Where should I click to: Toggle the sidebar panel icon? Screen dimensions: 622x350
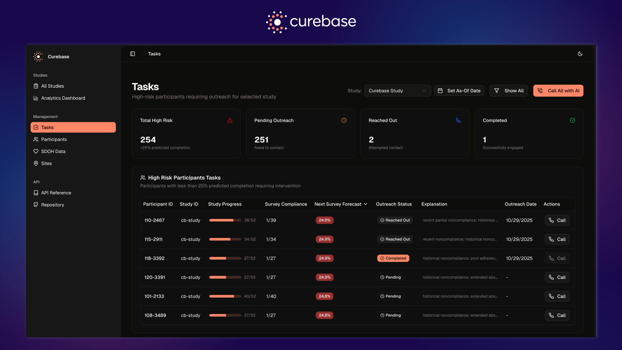(x=132, y=54)
